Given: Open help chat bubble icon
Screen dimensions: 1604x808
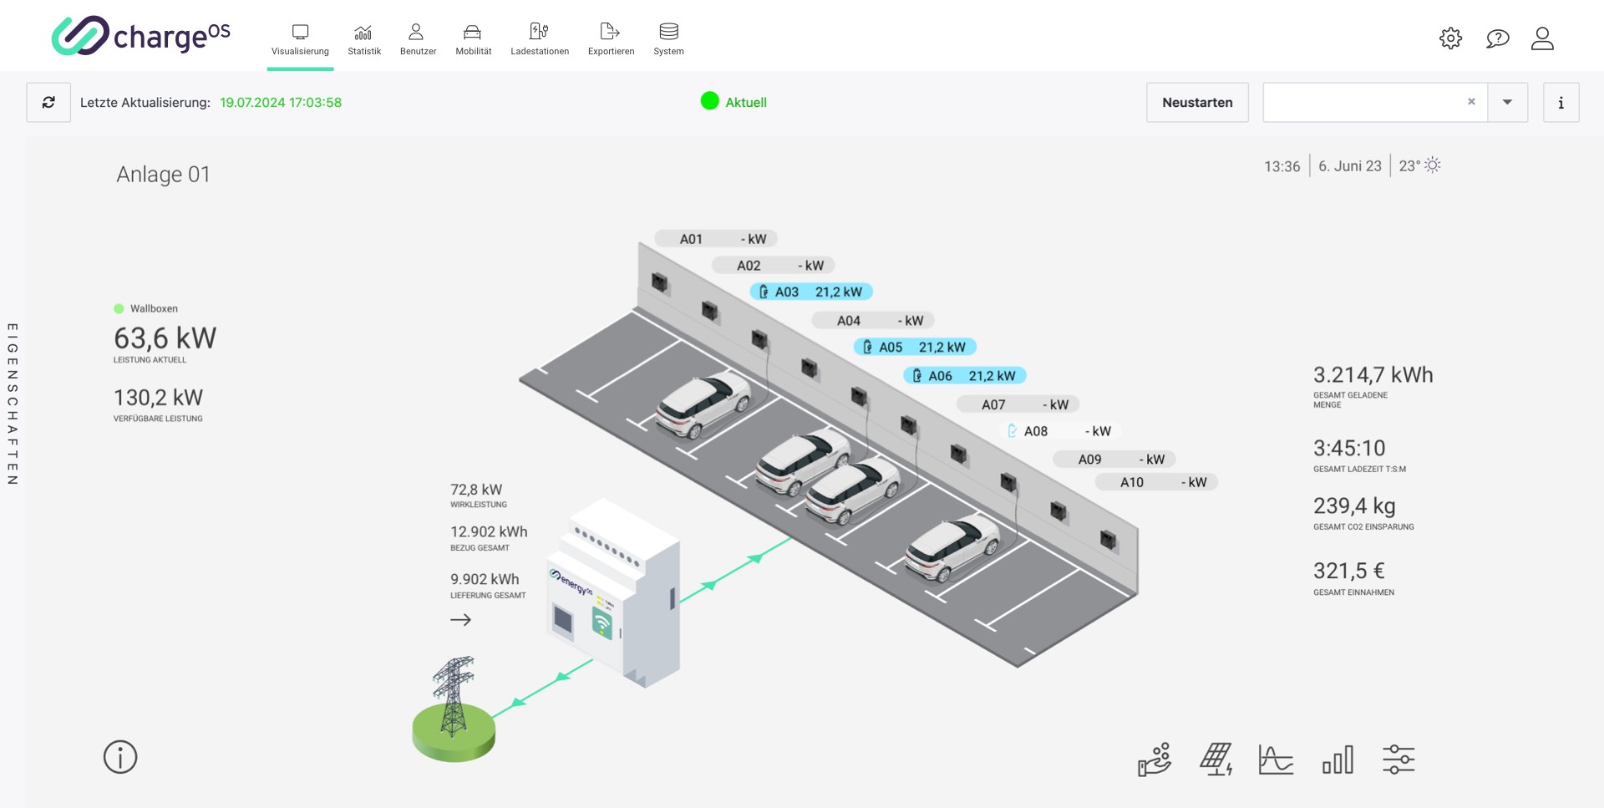Looking at the screenshot, I should click(x=1497, y=38).
